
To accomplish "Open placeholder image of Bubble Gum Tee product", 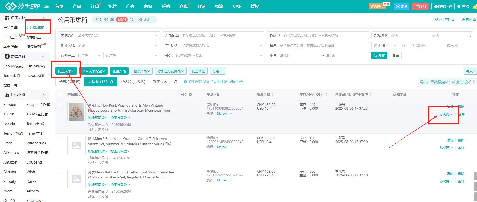I will [76, 179].
